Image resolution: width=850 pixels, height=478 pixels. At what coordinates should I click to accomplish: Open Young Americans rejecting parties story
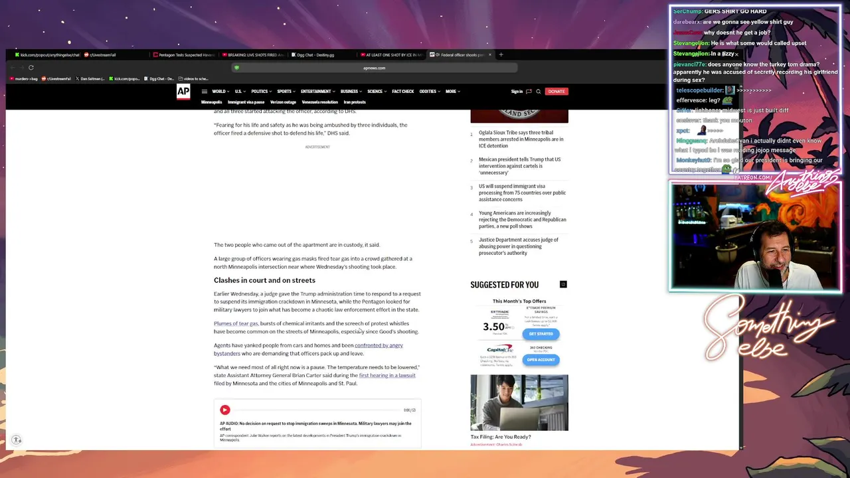pos(522,220)
